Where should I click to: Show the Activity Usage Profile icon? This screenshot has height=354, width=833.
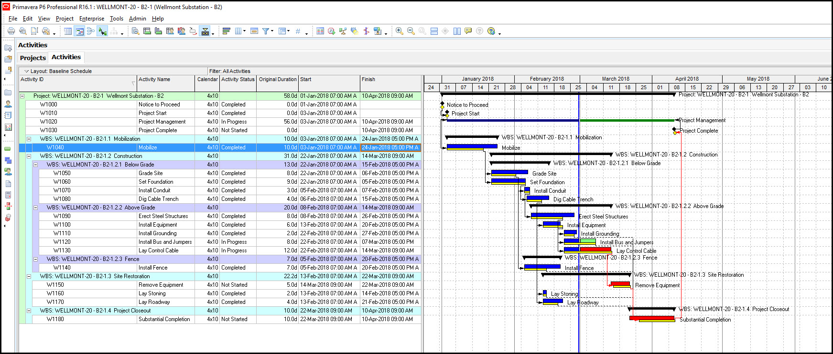[158, 31]
